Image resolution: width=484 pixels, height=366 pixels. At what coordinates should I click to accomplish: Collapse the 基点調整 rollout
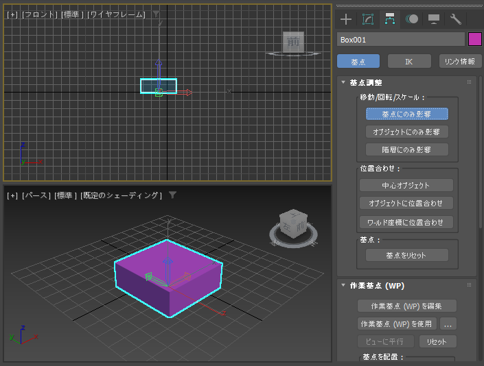coord(343,82)
